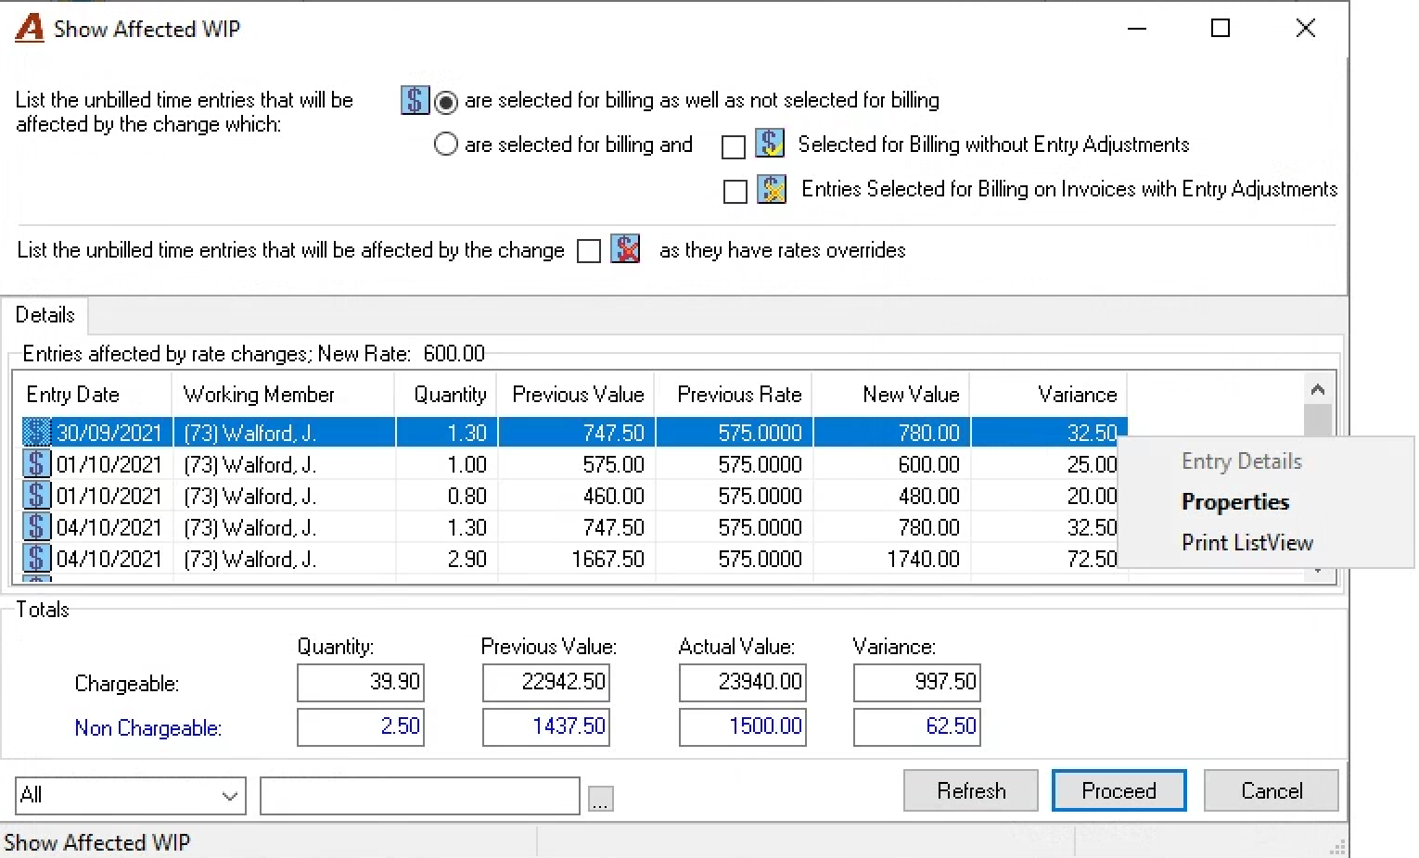Switch to the Details tab

pyautogui.click(x=45, y=315)
